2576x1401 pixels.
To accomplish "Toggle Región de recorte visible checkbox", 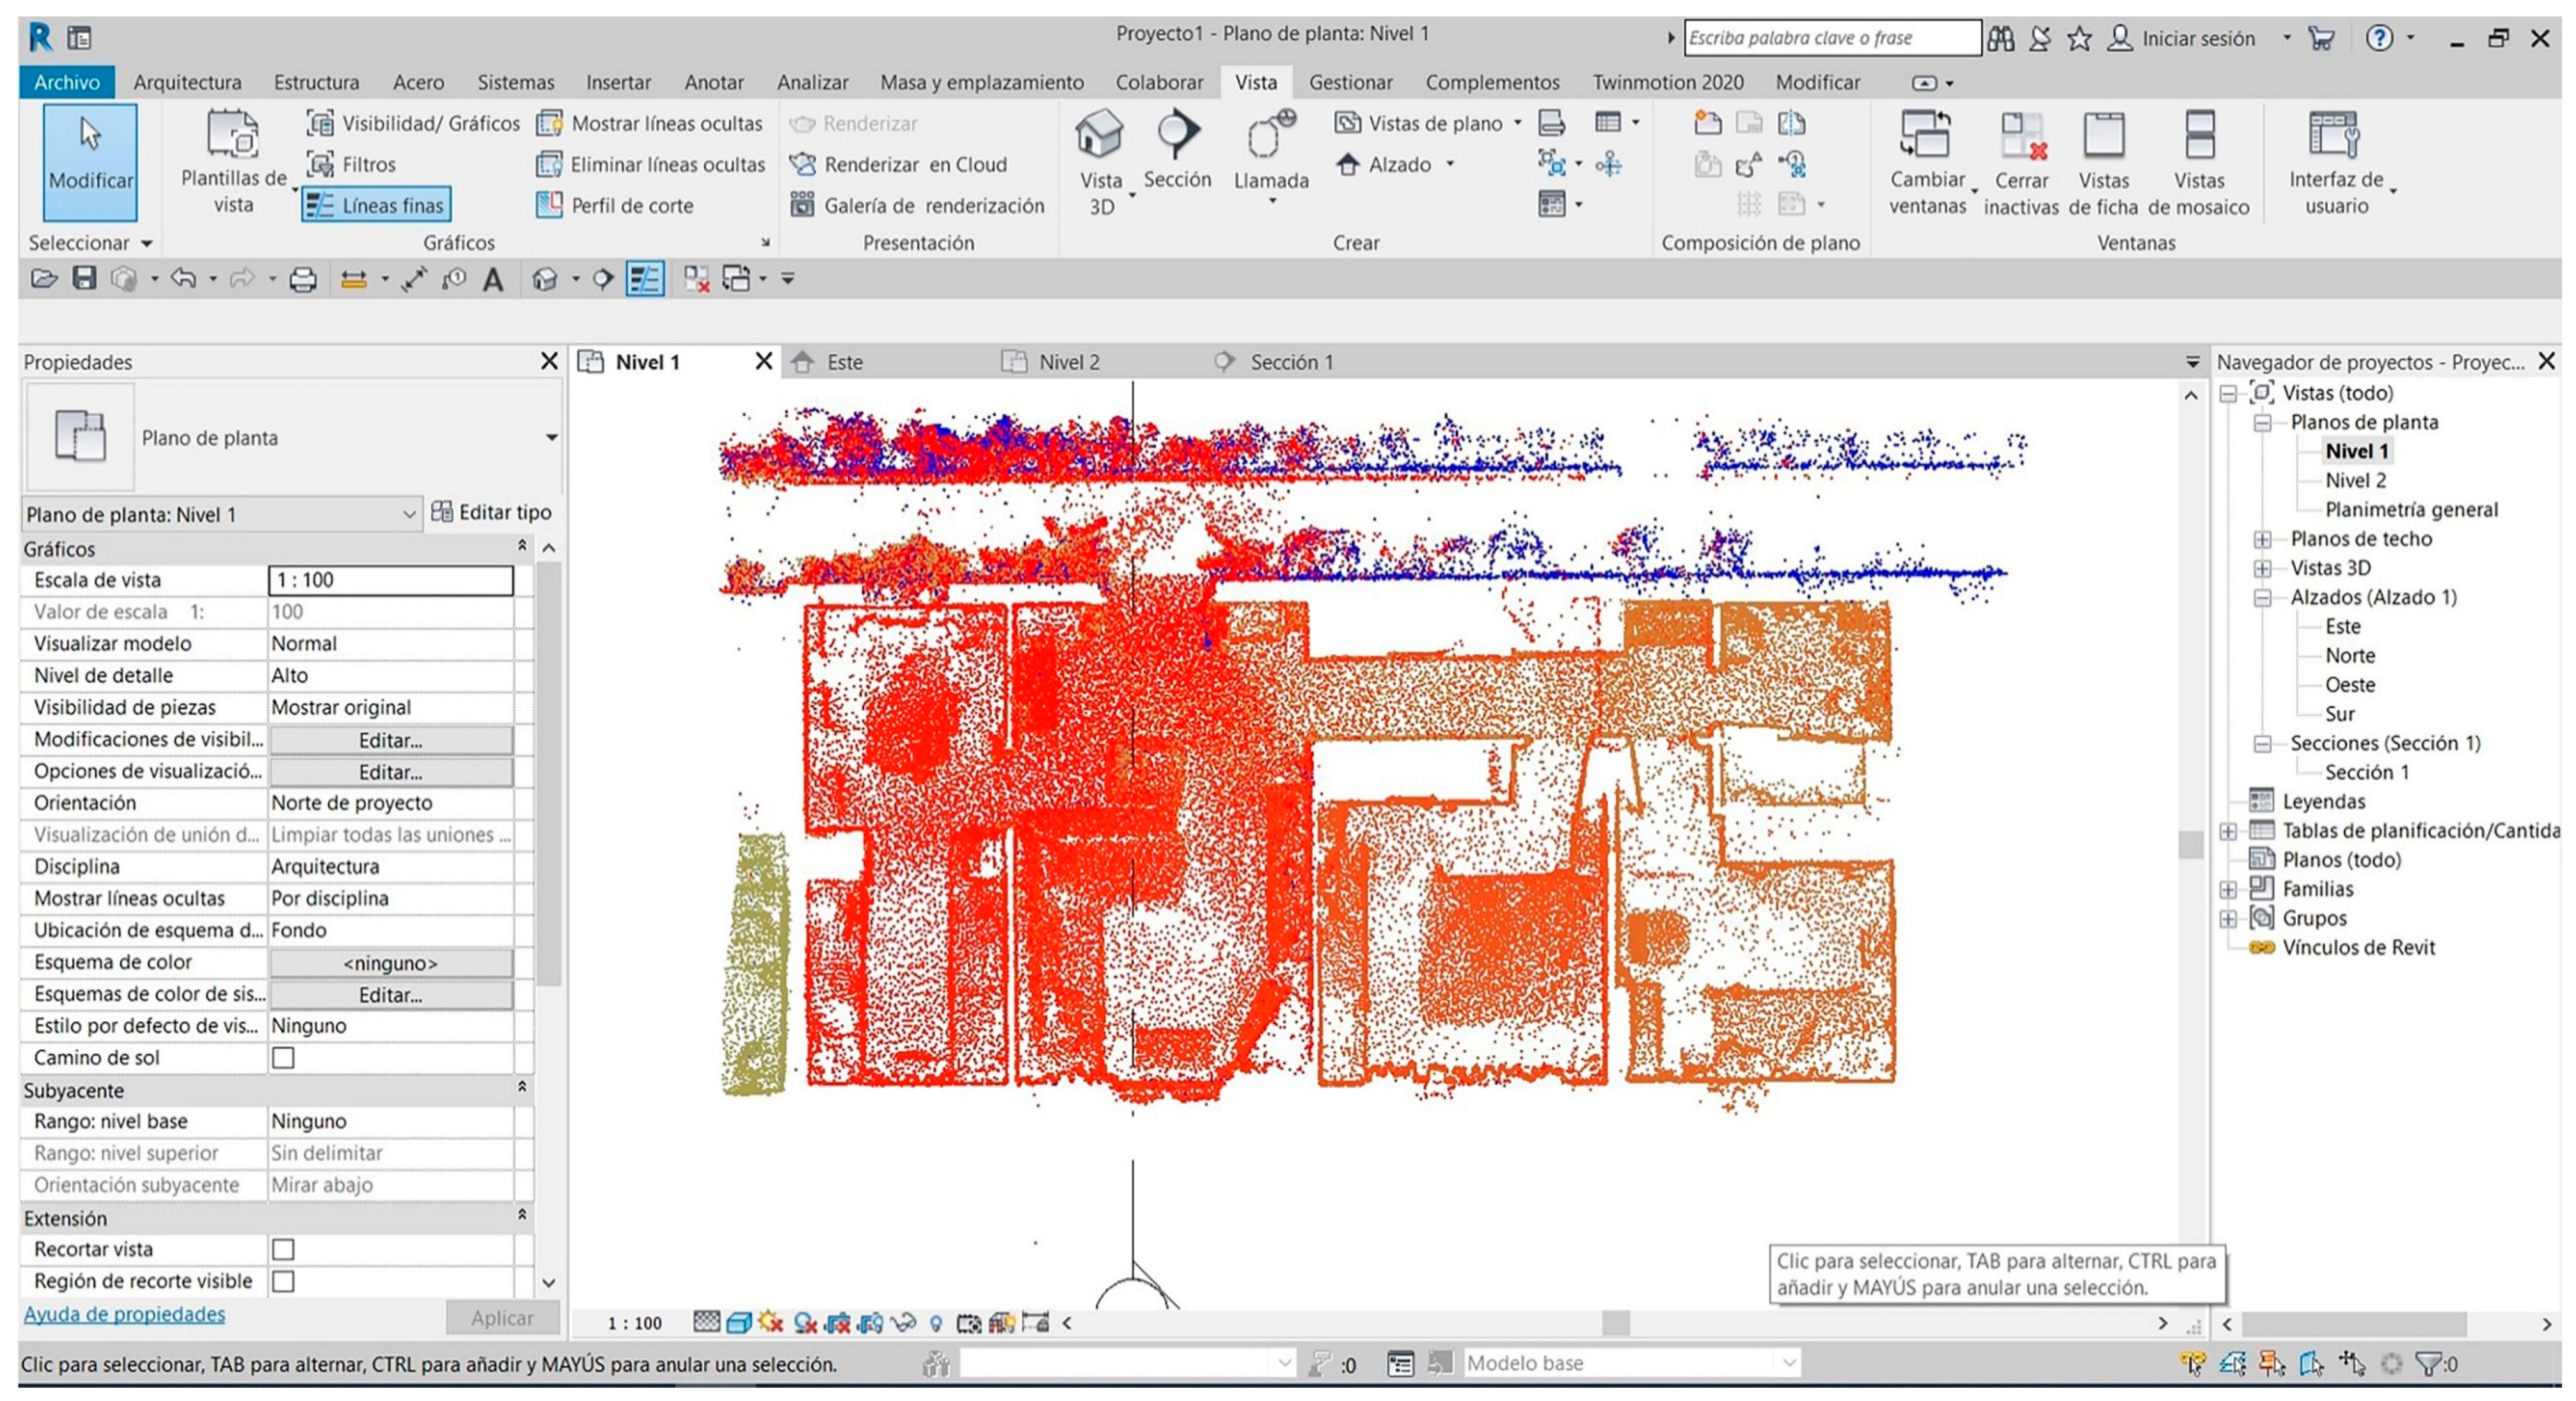I will click(x=283, y=1281).
